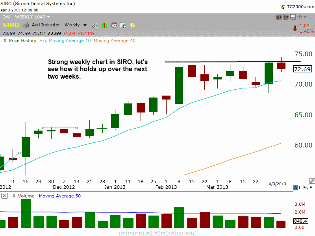Click the -1.41% percent change in the quote row
This screenshot has height=236, width=315.
[x=86, y=33]
